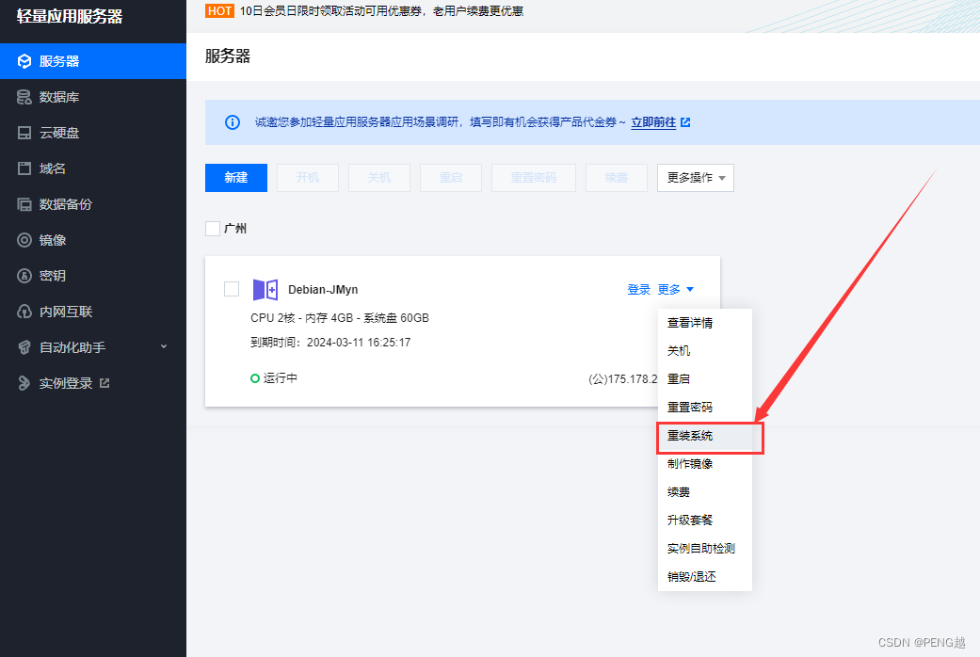Open the 更多操作 dropdown
The height and width of the screenshot is (657, 980).
pos(696,178)
